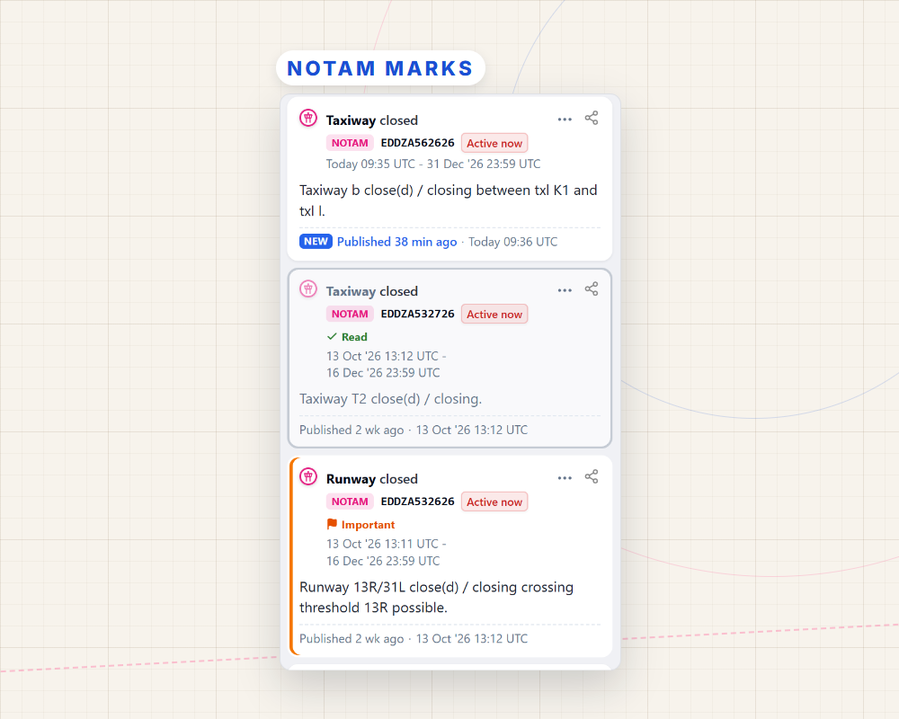Click the tower icon on the EDDZA562626 card
Viewport: 899px width, 719px height.
tap(308, 119)
